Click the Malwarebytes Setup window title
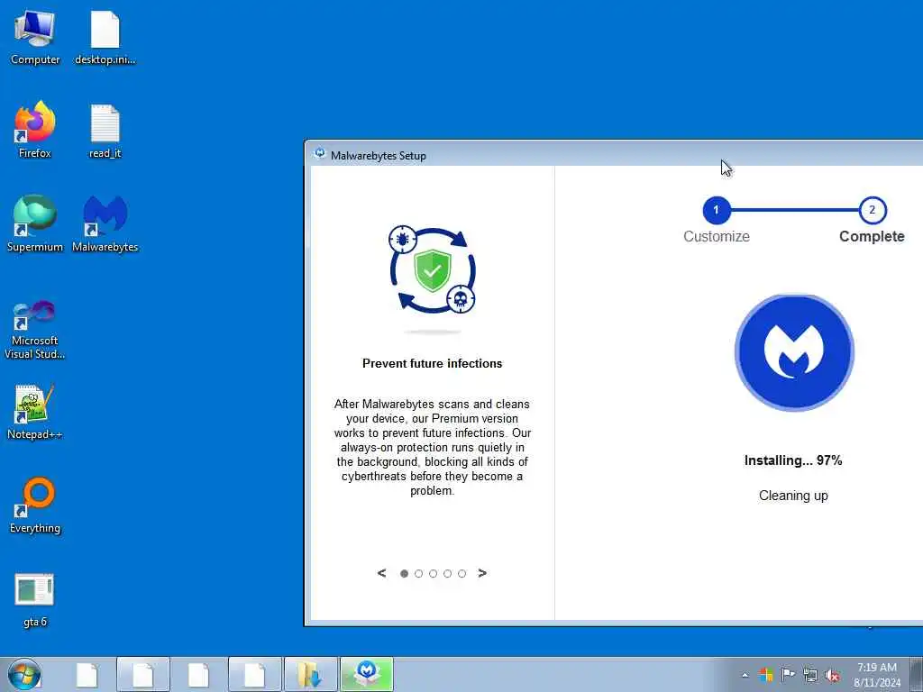Image resolution: width=923 pixels, height=692 pixels. pos(379,156)
